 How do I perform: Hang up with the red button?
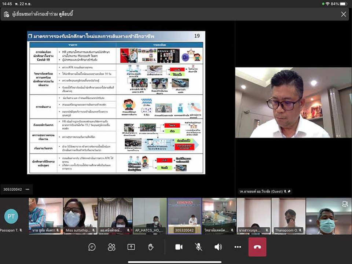(257, 247)
